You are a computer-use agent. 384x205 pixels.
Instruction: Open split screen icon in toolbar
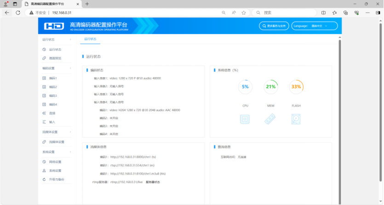(x=323, y=13)
